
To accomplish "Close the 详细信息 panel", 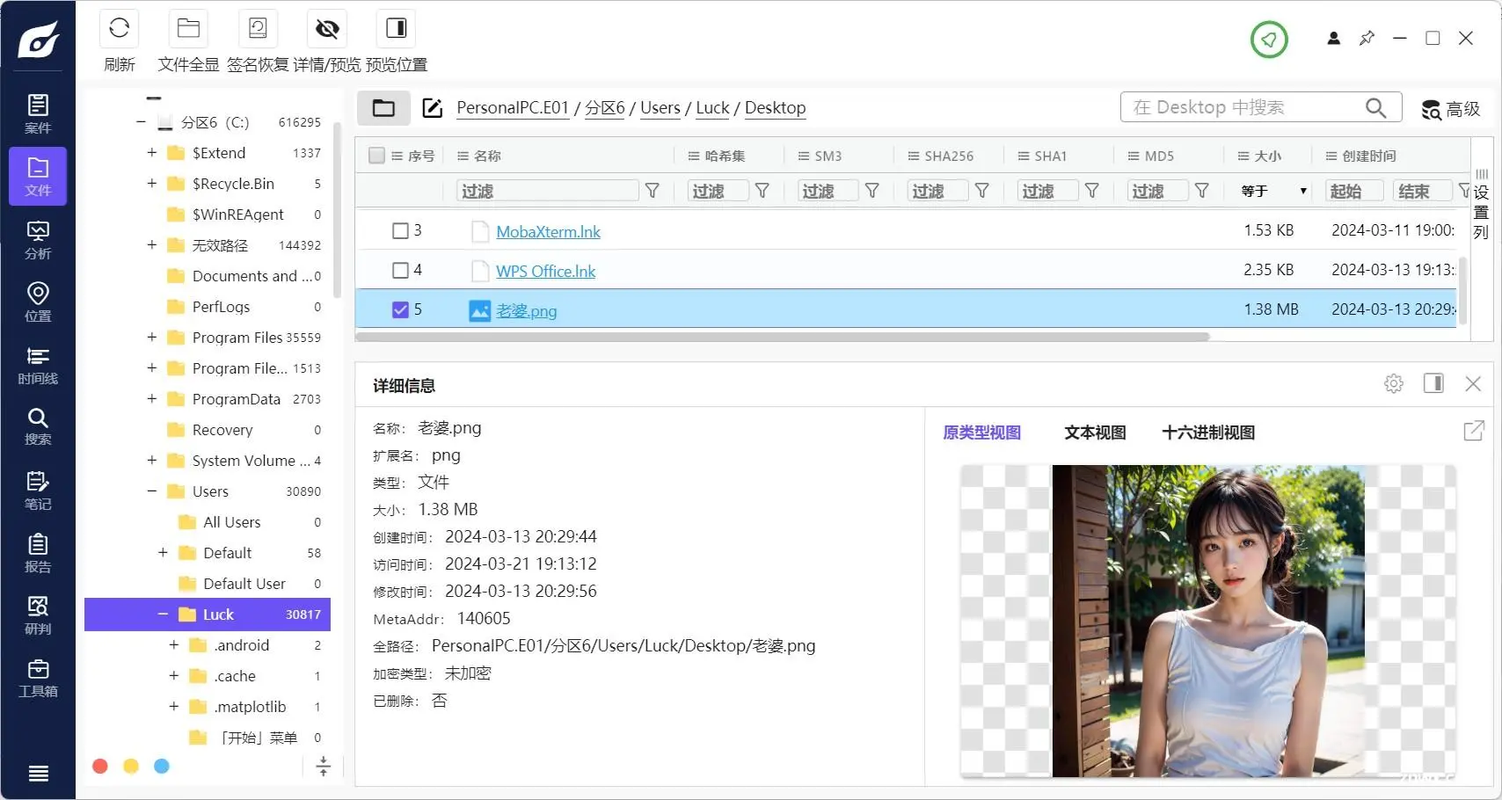I will tap(1473, 383).
